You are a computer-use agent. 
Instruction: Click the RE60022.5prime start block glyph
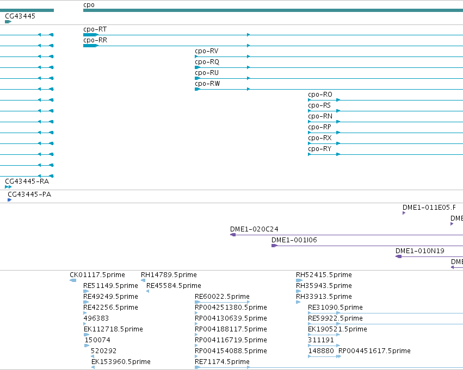click(x=197, y=302)
